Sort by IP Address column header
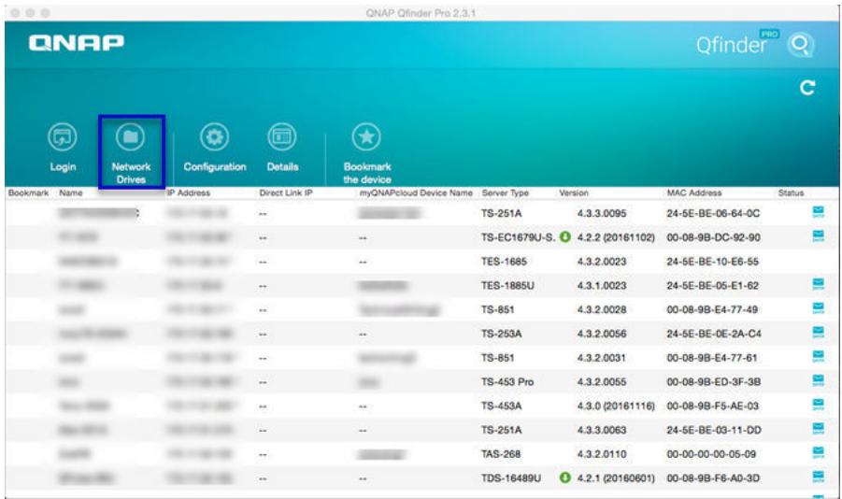This screenshot has width=842, height=499. coord(189,192)
